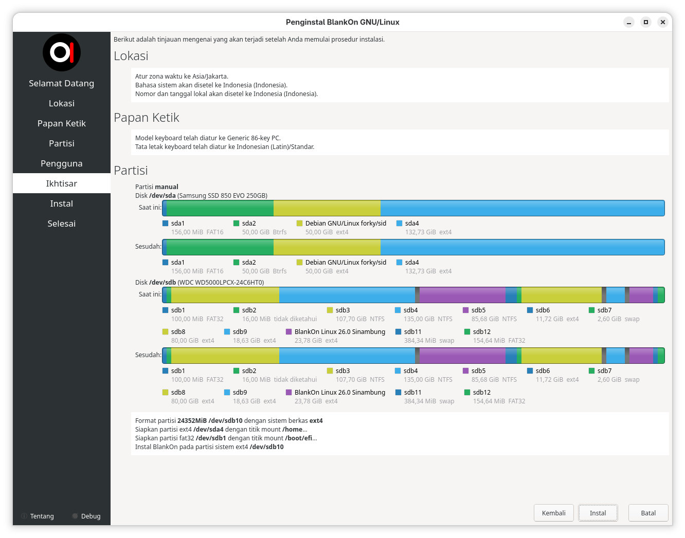Open the Papan Ketik step
Viewport: 685px width, 538px height.
pos(62,123)
